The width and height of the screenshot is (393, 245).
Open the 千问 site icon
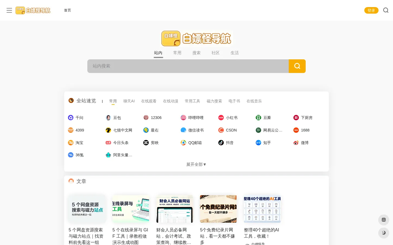click(71, 118)
